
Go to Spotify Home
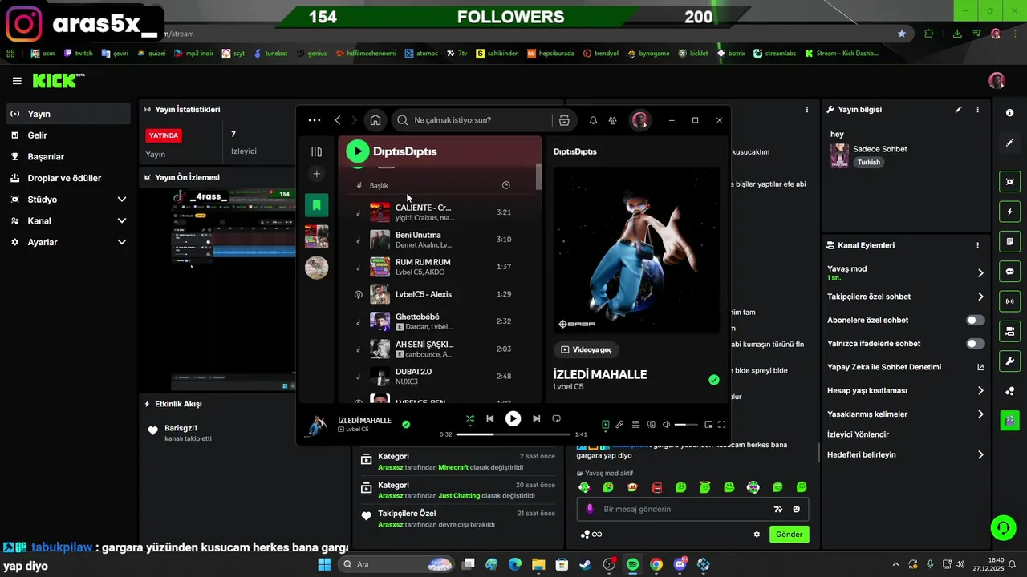[x=375, y=120]
